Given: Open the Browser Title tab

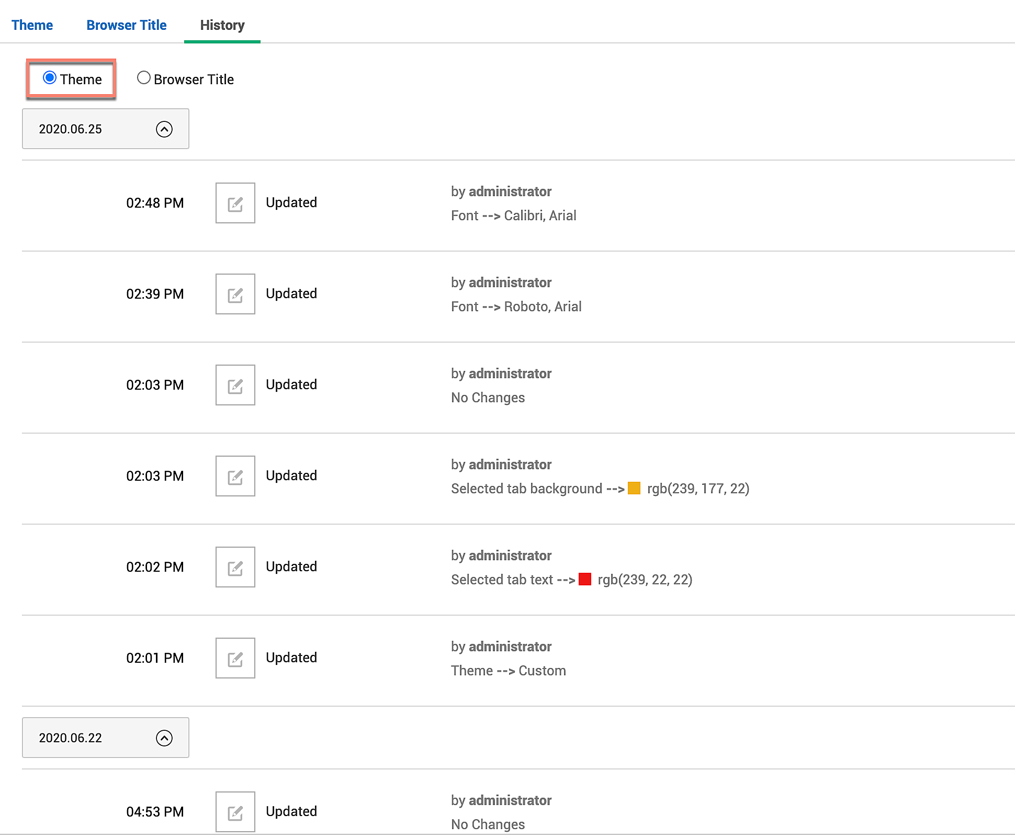Looking at the screenshot, I should point(126,25).
